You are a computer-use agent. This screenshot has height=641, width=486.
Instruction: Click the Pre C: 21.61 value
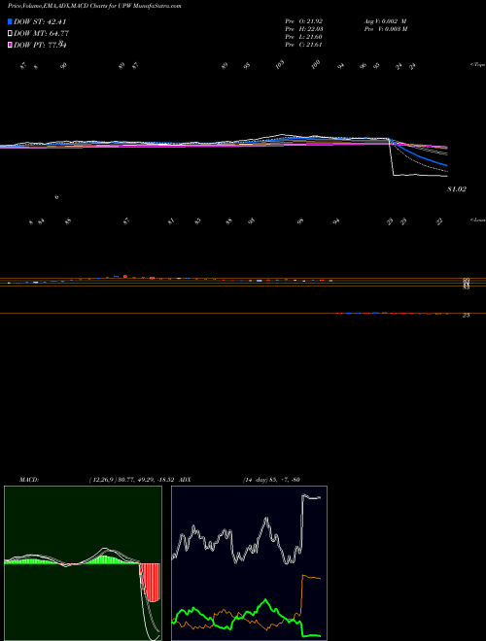point(304,44)
